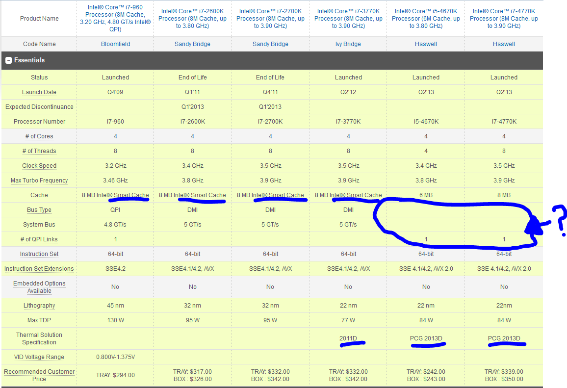Open the Intel Core i7-2700K processor link
The height and width of the screenshot is (388, 567).
[270, 19]
